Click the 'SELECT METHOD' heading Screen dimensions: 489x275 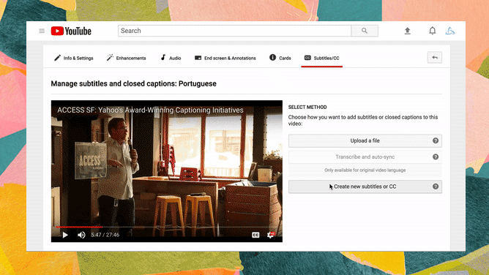pos(307,107)
